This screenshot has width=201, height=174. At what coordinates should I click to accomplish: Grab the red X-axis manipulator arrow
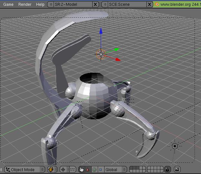pos(118,60)
